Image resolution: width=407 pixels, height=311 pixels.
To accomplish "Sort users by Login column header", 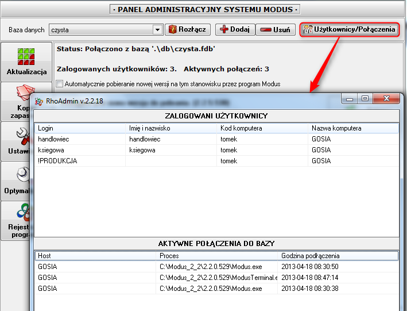I will tap(80, 128).
